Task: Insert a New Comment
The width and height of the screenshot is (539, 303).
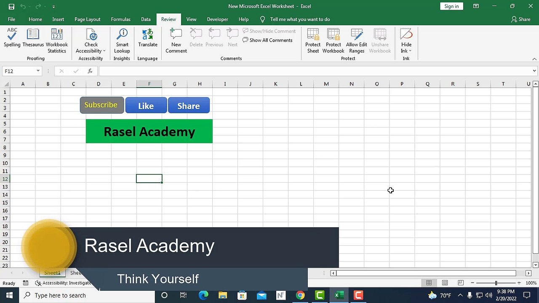Action: pos(176,41)
